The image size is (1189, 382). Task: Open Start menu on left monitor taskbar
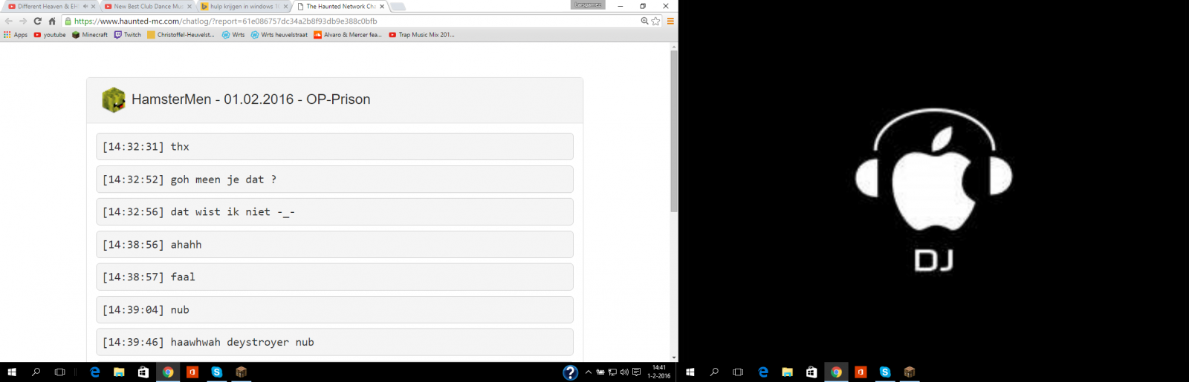point(11,372)
